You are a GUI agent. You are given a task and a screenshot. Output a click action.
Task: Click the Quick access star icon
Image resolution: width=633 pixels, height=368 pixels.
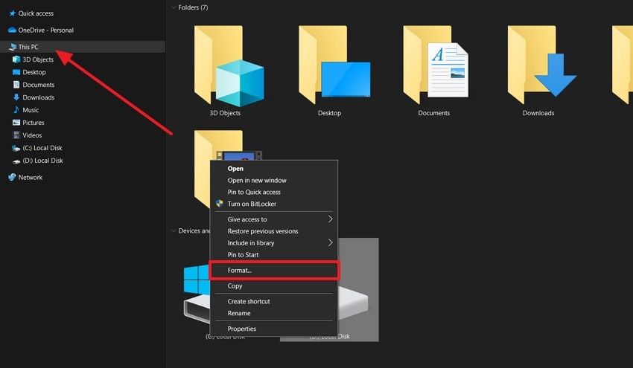(13, 13)
